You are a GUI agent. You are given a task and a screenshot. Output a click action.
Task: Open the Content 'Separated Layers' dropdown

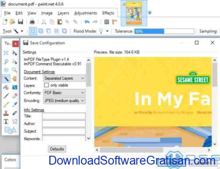[x=64, y=79]
